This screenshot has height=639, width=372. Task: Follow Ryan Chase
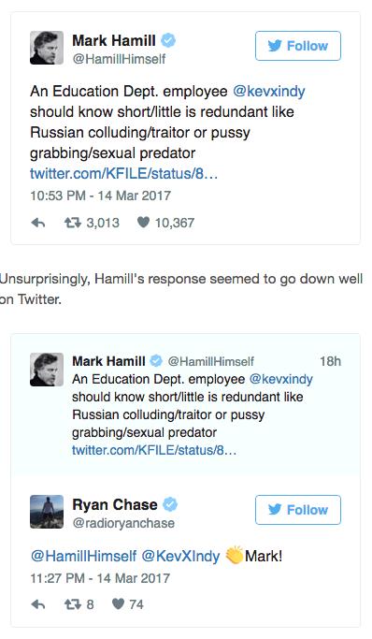click(x=298, y=510)
